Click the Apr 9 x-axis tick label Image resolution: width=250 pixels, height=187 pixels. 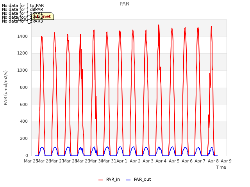point(226,161)
